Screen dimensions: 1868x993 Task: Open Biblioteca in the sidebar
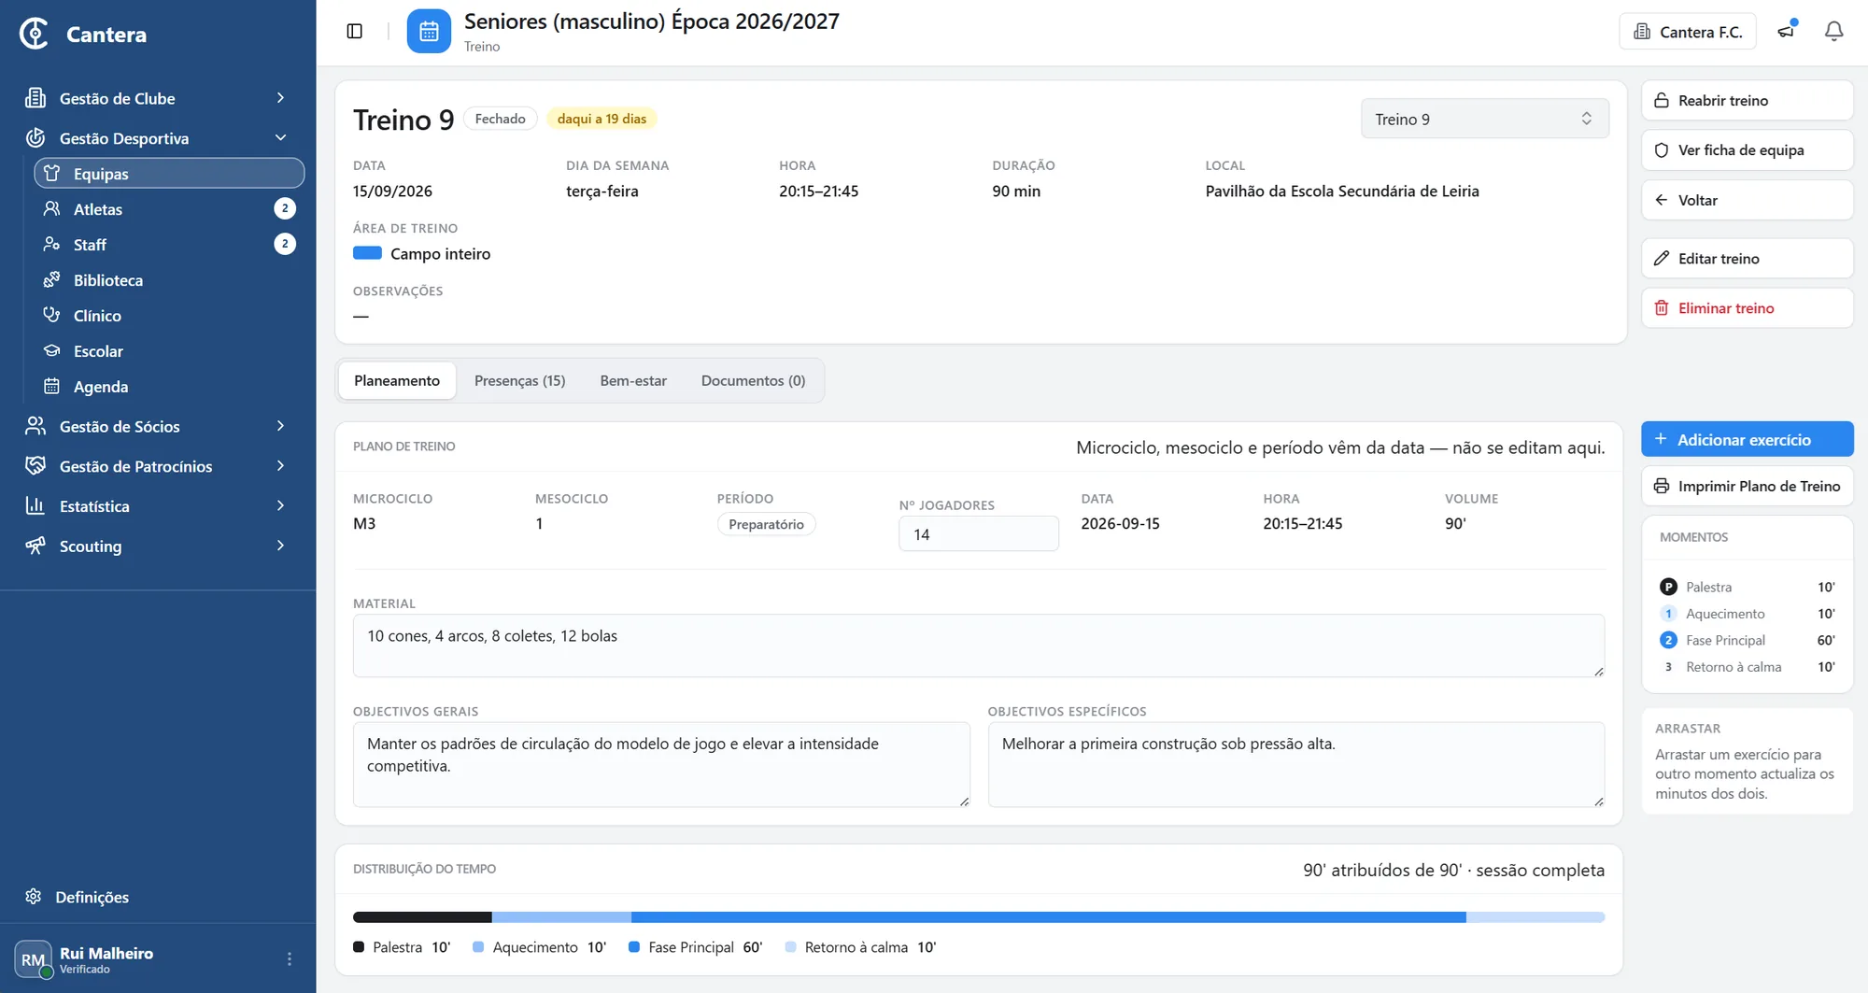click(169, 280)
